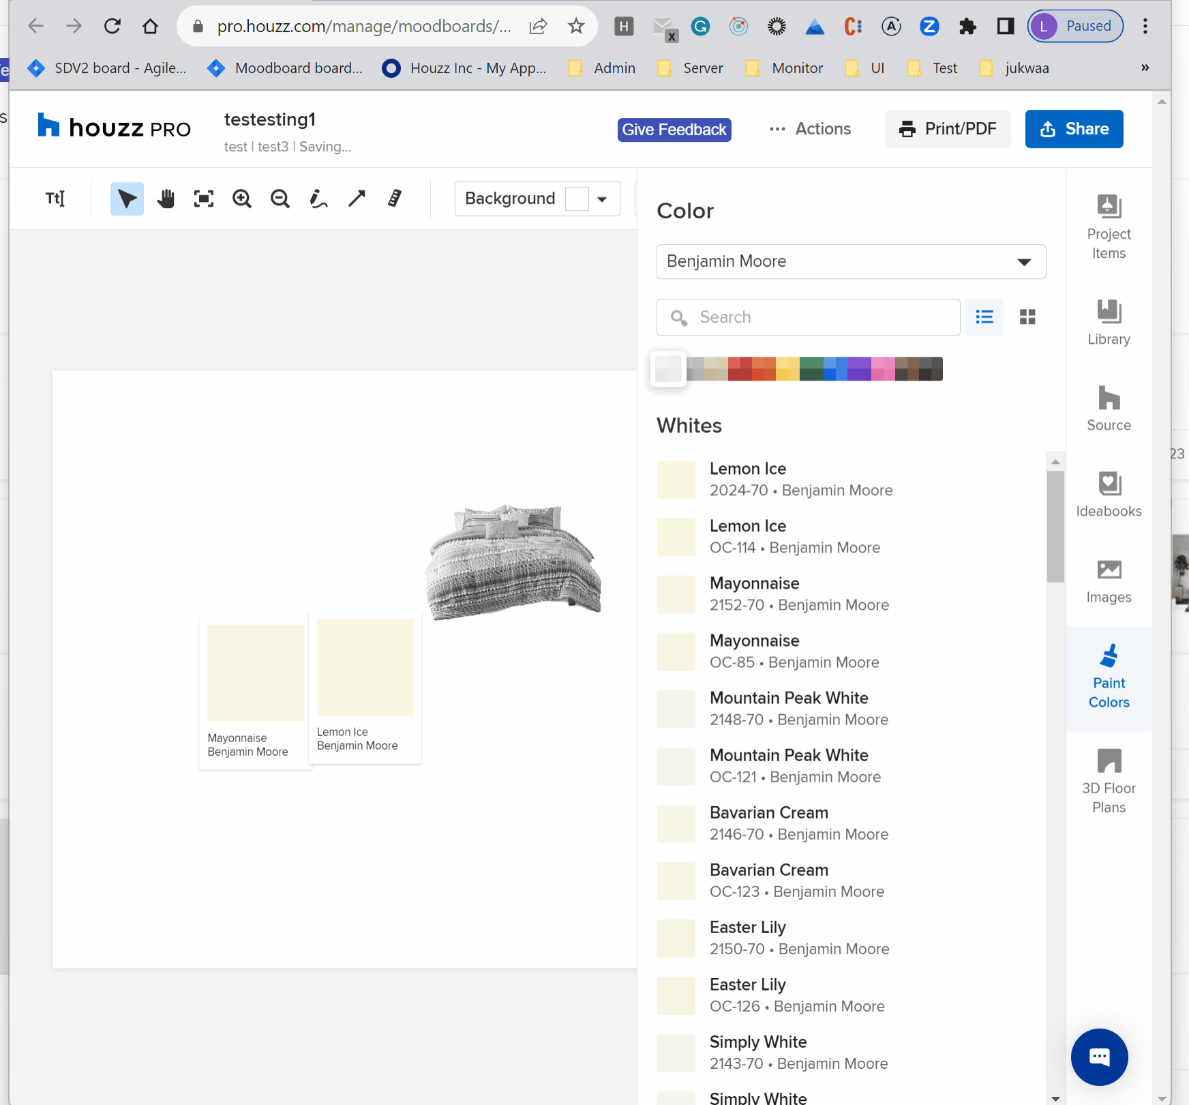Choose Bavarian Cream OC-123 color
The image size is (1189, 1105).
pyautogui.click(x=851, y=881)
